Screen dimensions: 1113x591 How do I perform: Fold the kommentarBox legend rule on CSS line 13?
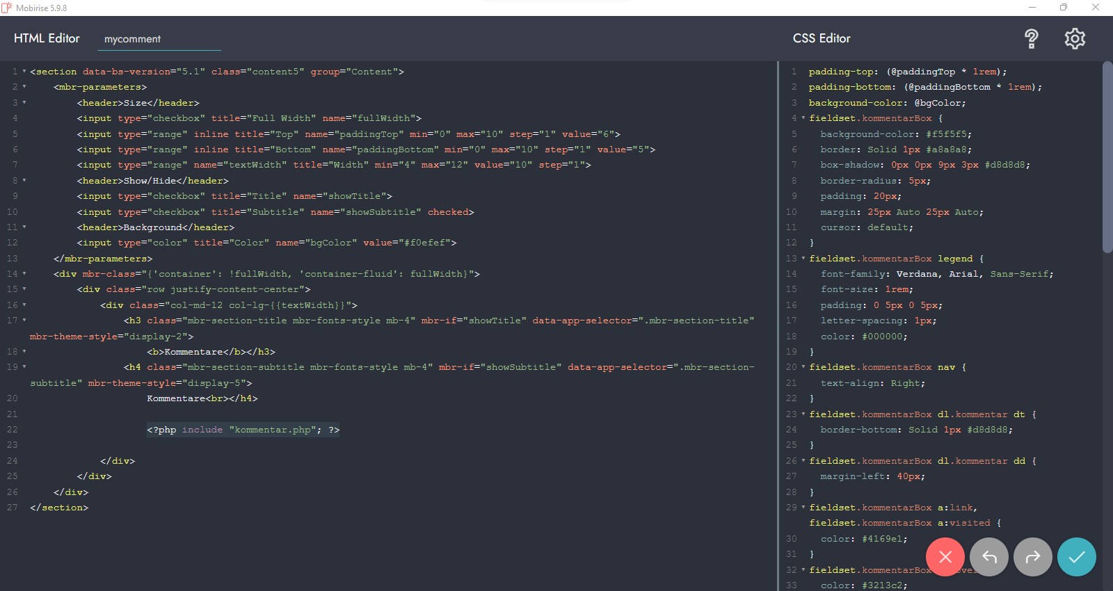tap(803, 259)
